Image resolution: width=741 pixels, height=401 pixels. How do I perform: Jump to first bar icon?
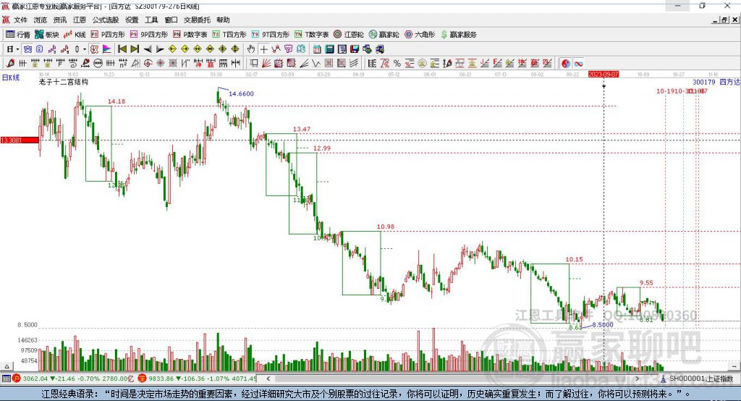point(122,49)
